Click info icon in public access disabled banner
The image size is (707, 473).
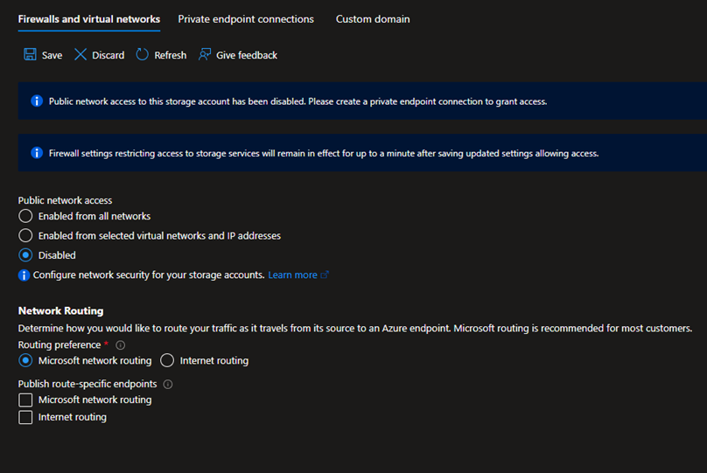(x=37, y=101)
